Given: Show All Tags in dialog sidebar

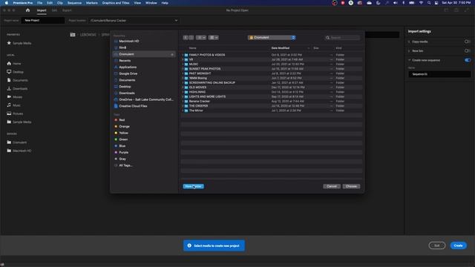Looking at the screenshot, I should pos(123,165).
